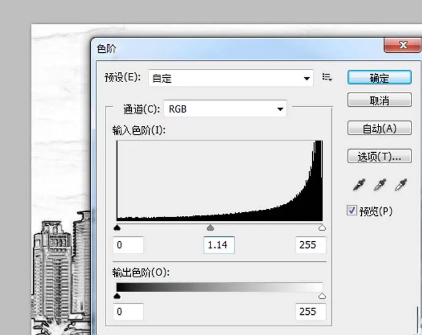Select the black point eyedropper

pyautogui.click(x=359, y=185)
